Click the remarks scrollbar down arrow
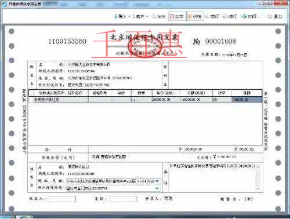This screenshot has width=290, height=219. (x=258, y=188)
